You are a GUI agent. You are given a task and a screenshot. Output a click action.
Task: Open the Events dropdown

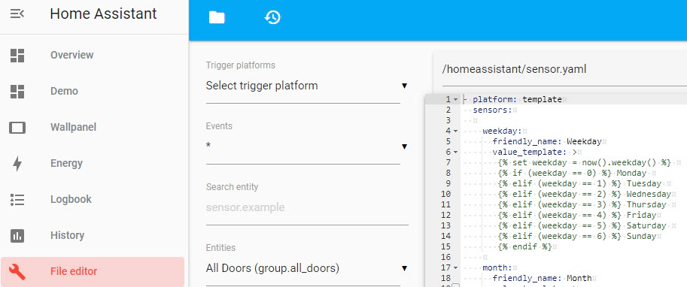[x=307, y=146]
